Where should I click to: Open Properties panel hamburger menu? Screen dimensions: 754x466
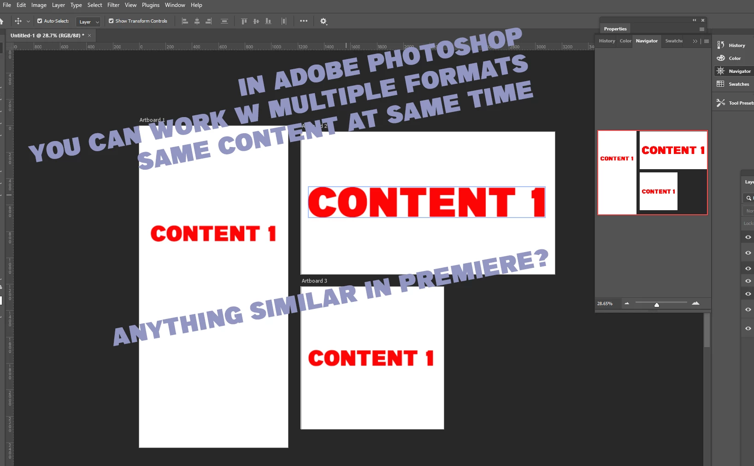point(702,29)
